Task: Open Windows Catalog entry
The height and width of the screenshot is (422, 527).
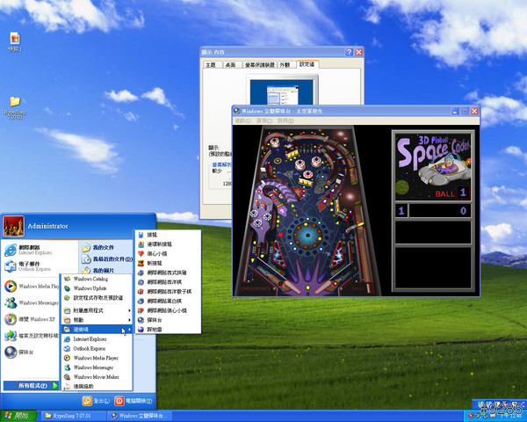Action: click(90, 279)
